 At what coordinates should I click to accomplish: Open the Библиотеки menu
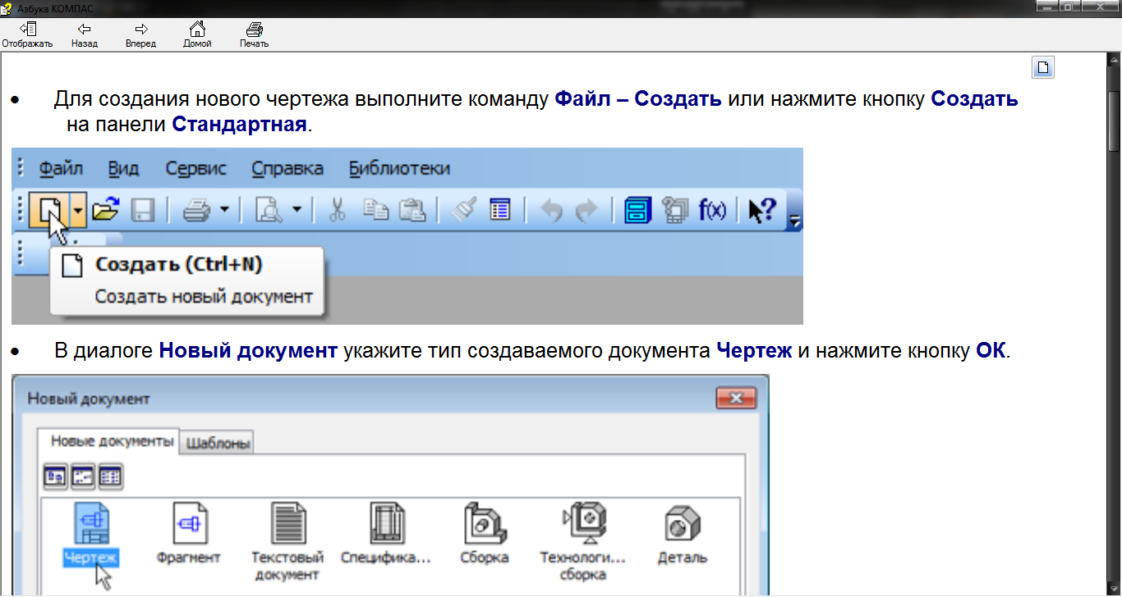(399, 169)
